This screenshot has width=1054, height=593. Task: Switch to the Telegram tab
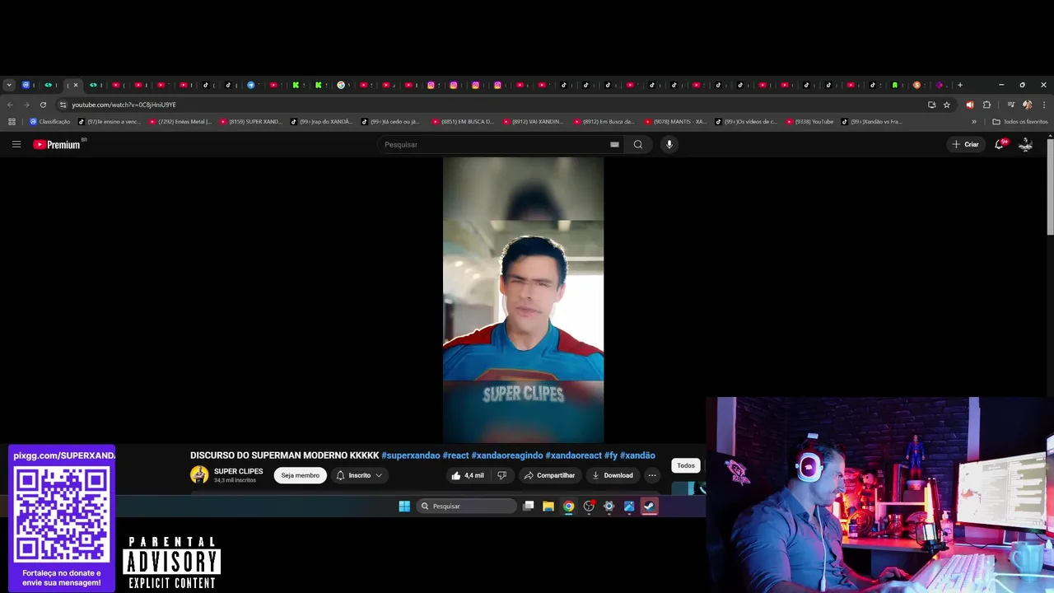(x=251, y=85)
